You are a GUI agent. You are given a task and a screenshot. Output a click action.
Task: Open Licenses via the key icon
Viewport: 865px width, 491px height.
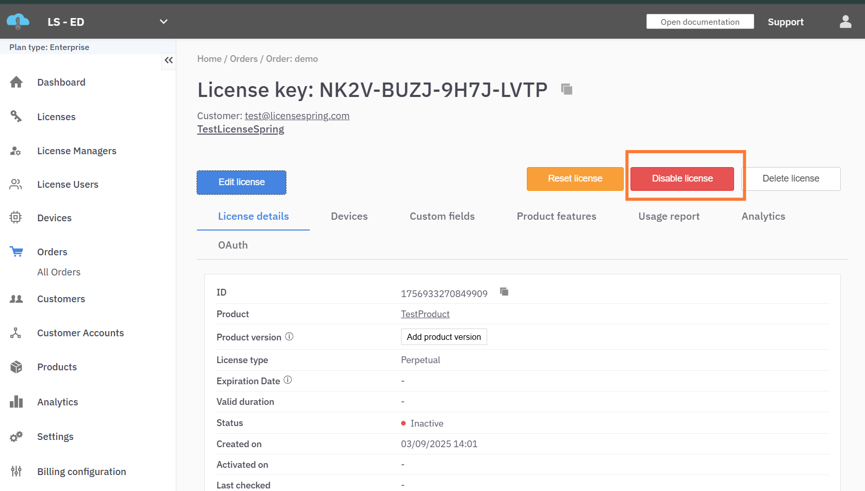pos(16,117)
